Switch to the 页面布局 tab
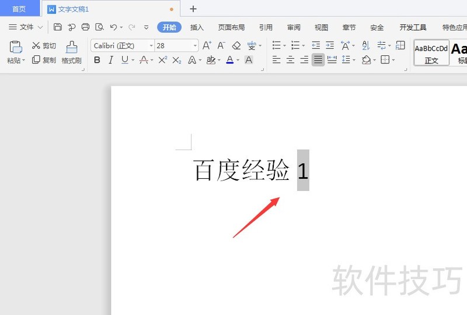This screenshot has height=315, width=467. (231, 27)
